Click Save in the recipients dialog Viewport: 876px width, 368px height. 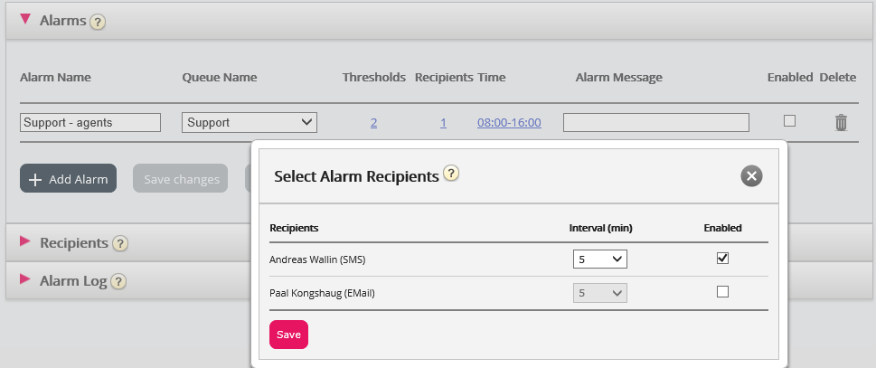click(x=288, y=335)
